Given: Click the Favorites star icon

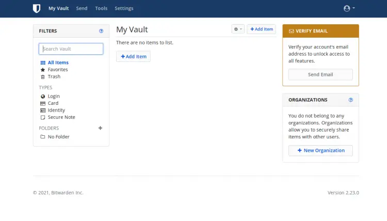Looking at the screenshot, I should [x=43, y=70].
